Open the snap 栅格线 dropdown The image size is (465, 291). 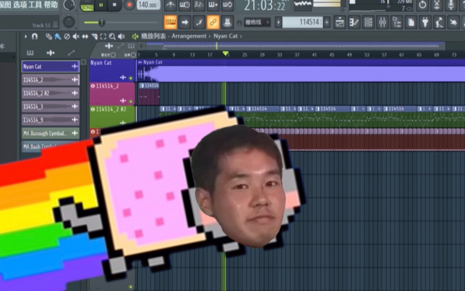click(x=257, y=22)
